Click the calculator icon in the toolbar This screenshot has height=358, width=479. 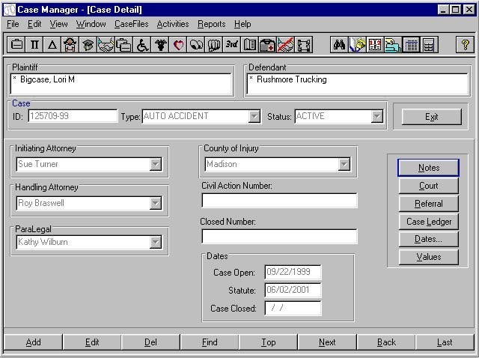(x=429, y=45)
